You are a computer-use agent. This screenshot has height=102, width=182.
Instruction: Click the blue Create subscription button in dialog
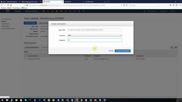point(123,51)
